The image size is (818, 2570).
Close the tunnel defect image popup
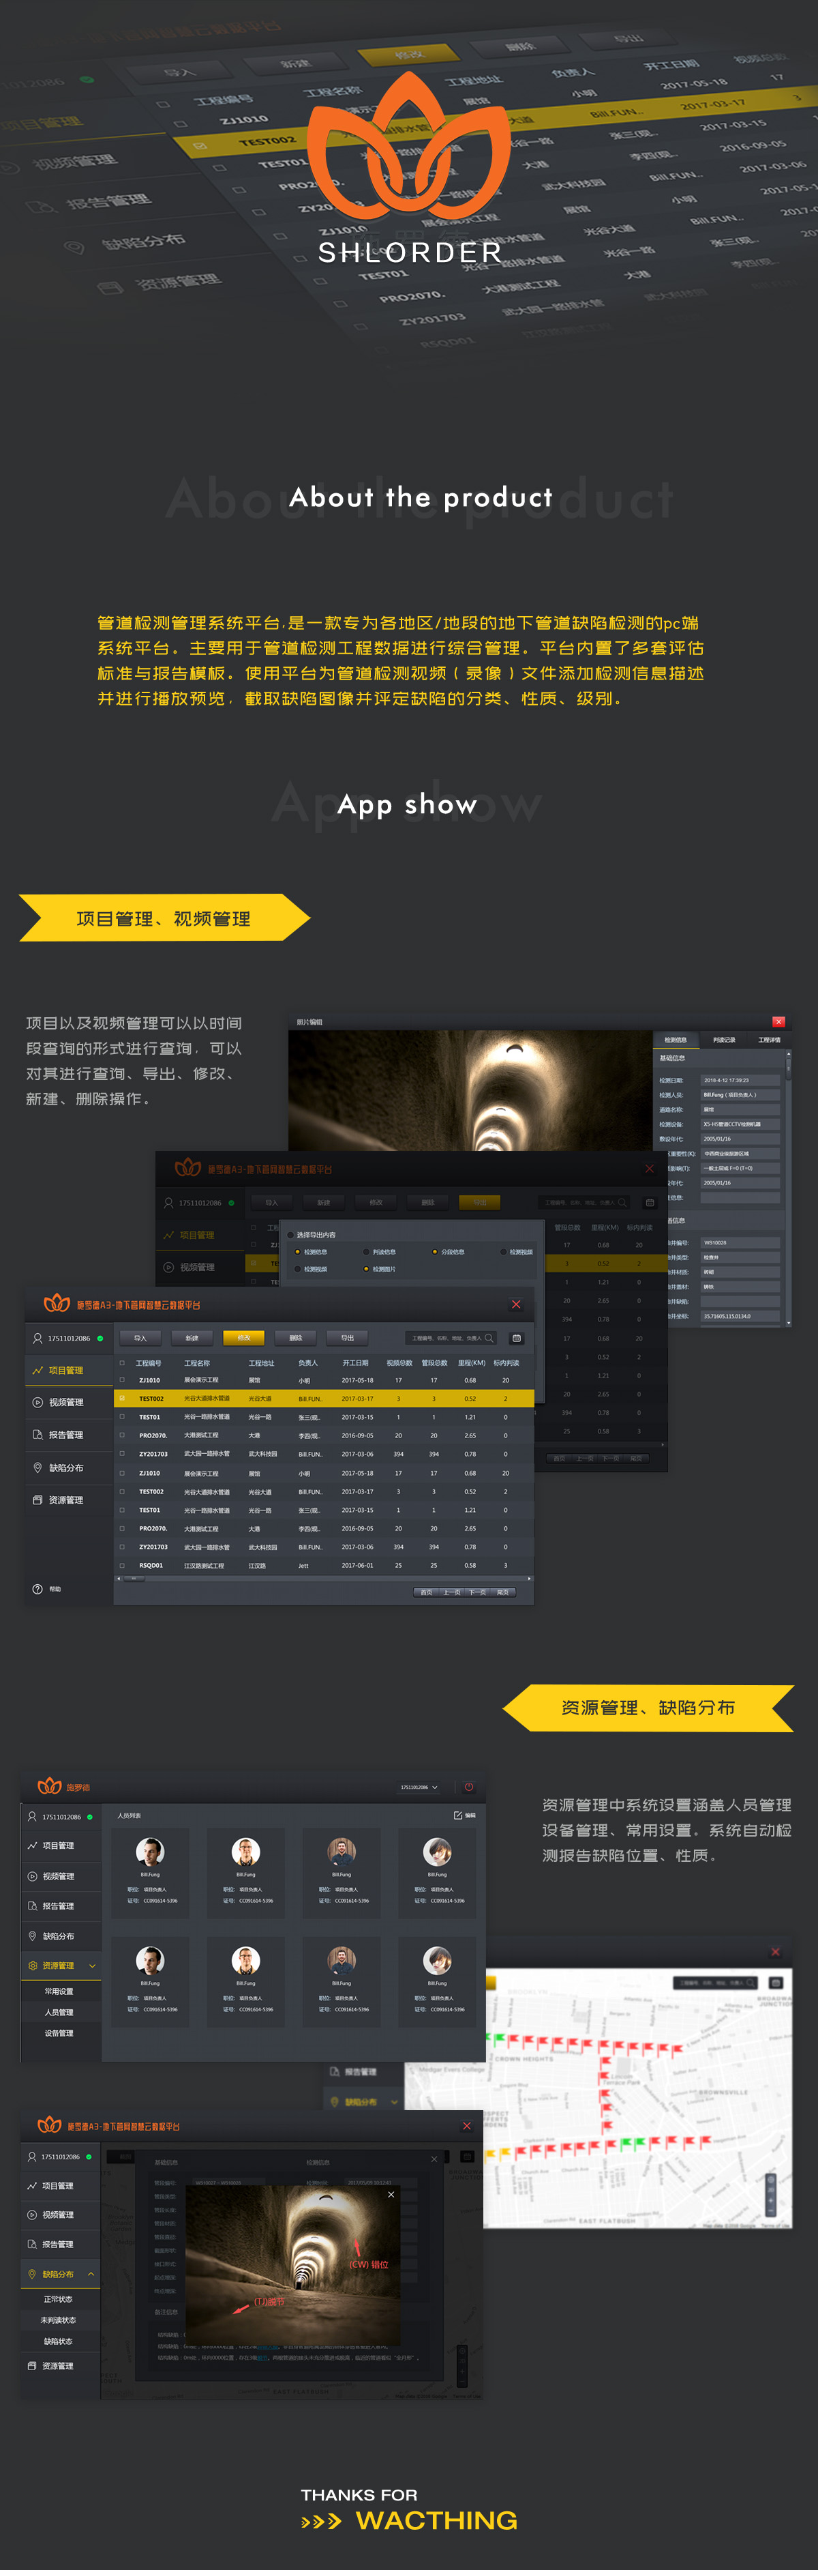(x=391, y=2194)
